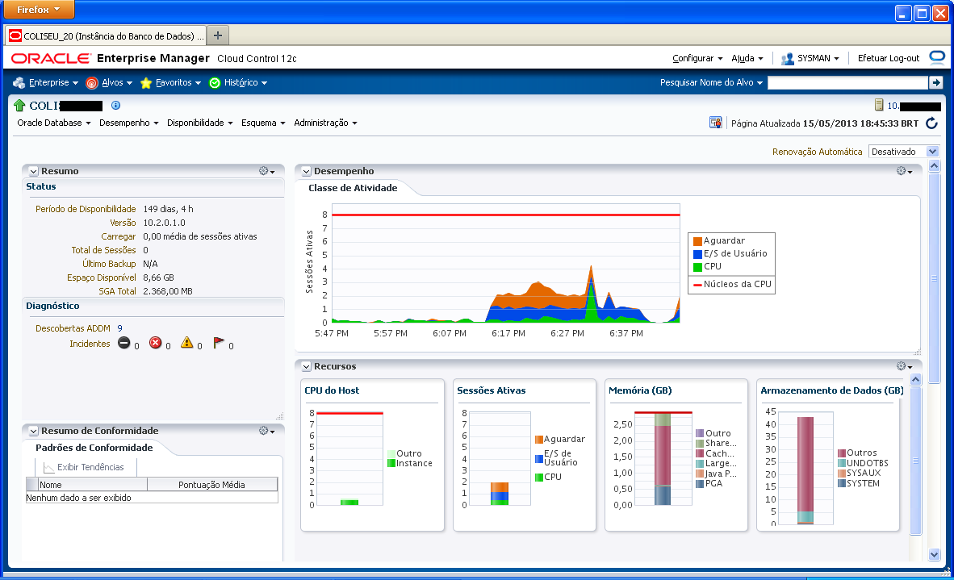This screenshot has height=580, width=954.
Task: Select the Padrões de Conformidade tab
Action: click(94, 448)
